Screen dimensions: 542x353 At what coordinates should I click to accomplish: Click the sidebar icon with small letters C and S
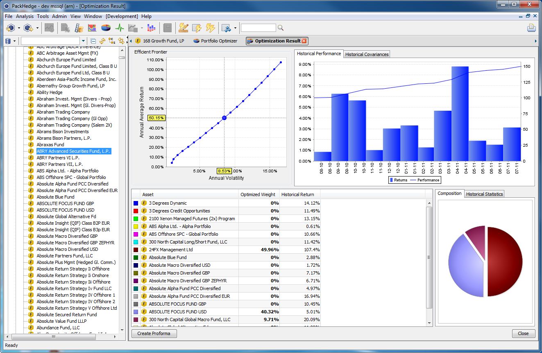(111, 41)
